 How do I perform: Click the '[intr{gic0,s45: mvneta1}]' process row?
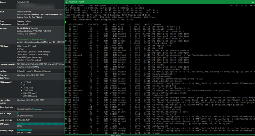coord(124,38)
